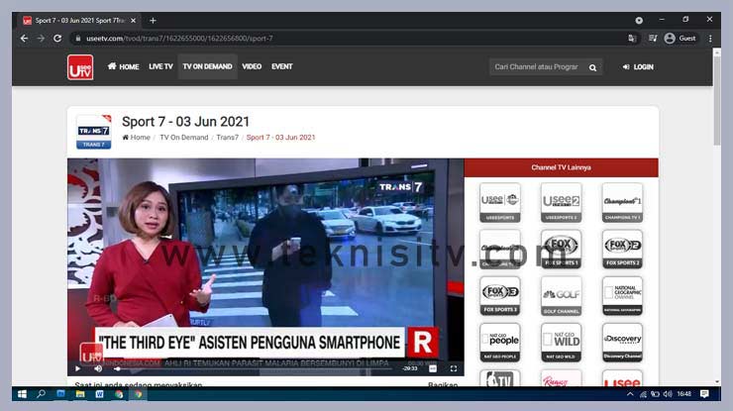Reload the page
733x411 pixels.
(57, 39)
